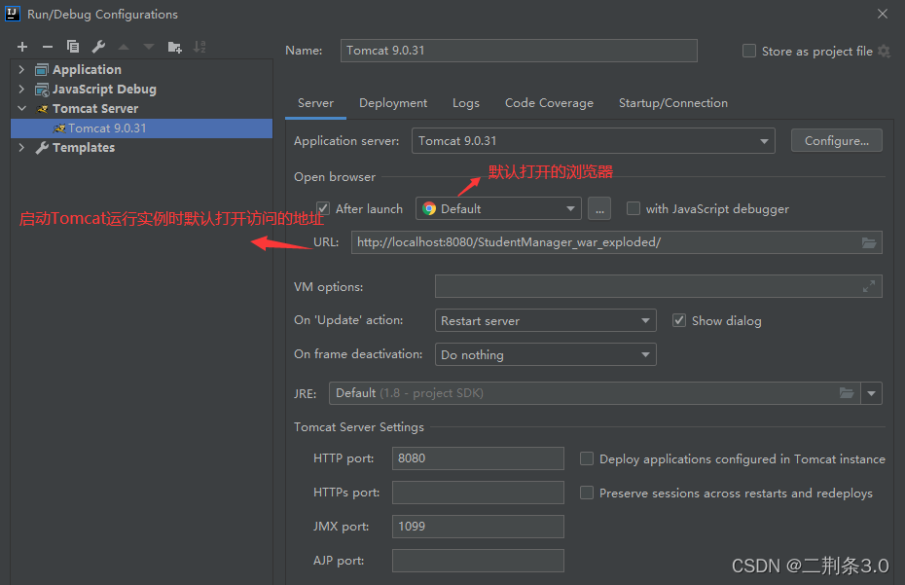Viewport: 905px width, 585px height.
Task: Click the HTTP port field
Action: (x=478, y=458)
